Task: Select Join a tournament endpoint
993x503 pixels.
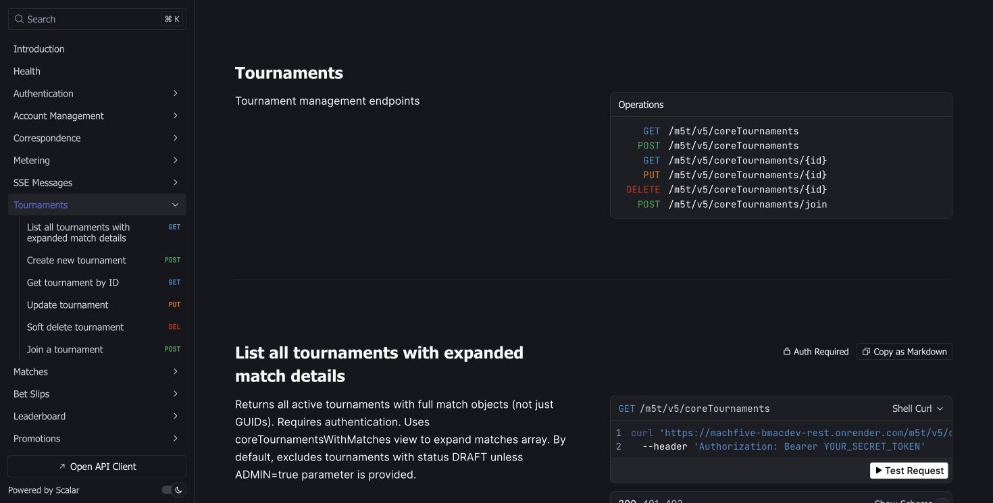Action: coord(103,349)
